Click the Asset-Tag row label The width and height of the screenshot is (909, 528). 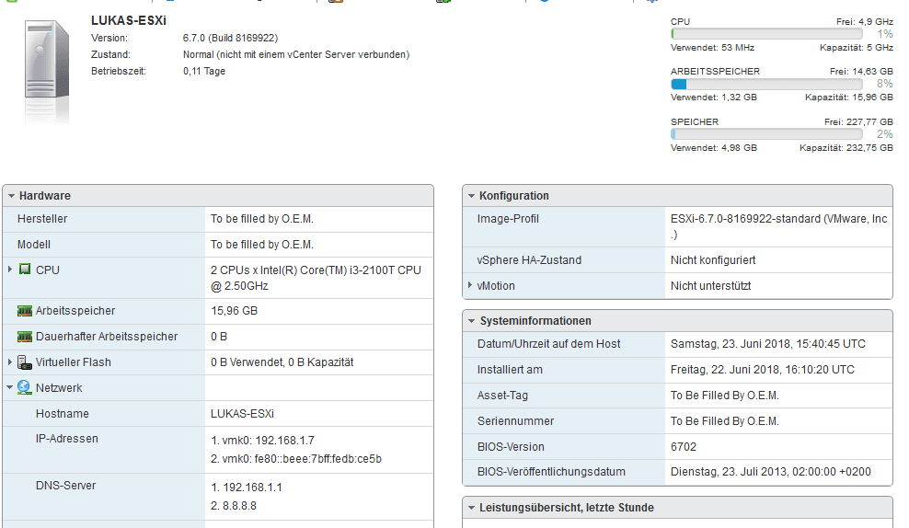(x=502, y=396)
